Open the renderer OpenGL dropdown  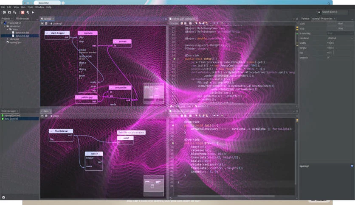[340, 38]
